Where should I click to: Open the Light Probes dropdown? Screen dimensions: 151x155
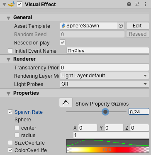(x=105, y=84)
